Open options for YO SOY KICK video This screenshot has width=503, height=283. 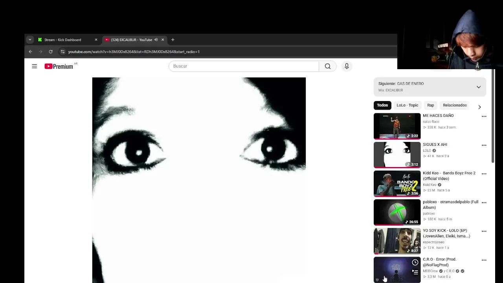pos(484,231)
